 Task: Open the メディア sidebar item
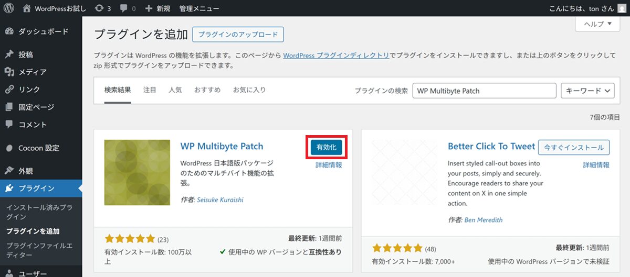pyautogui.click(x=32, y=72)
